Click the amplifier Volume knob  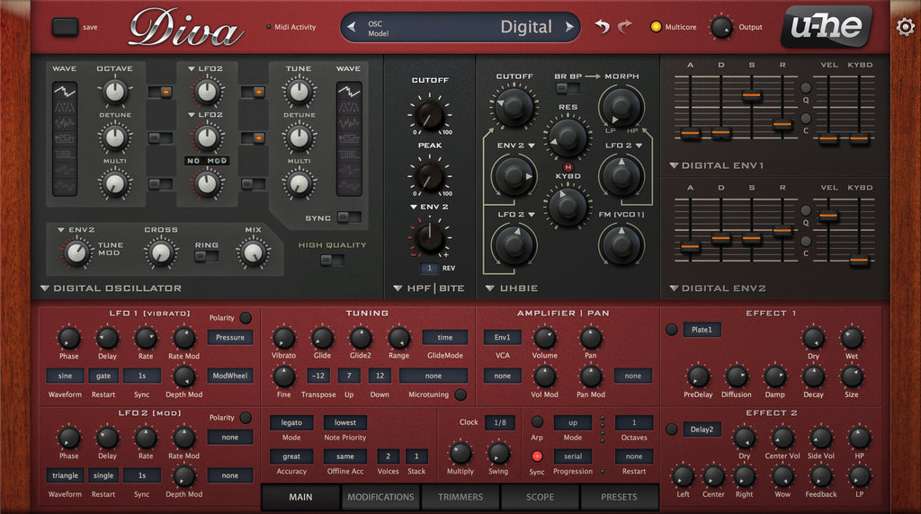click(x=544, y=338)
